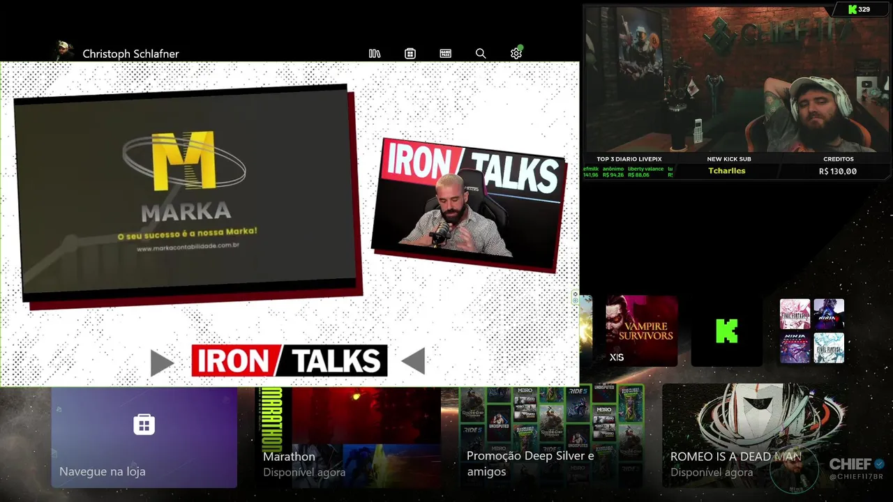Open Christoph Schlafner profile avatar

pyautogui.click(x=63, y=51)
